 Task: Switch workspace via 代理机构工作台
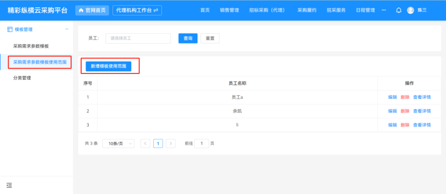point(137,10)
